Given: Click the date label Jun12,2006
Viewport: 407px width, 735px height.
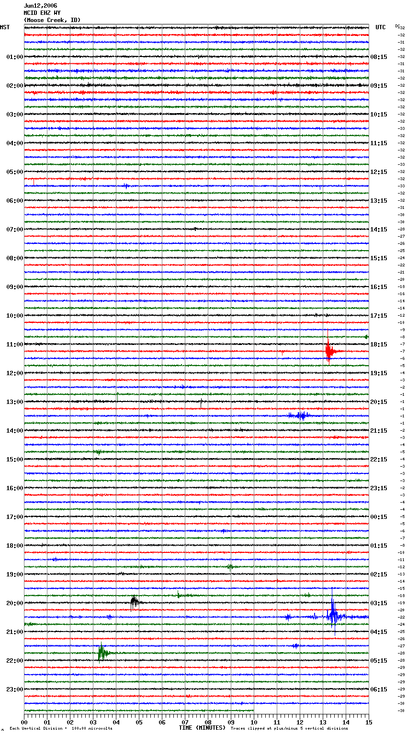Looking at the screenshot, I should (x=40, y=6).
